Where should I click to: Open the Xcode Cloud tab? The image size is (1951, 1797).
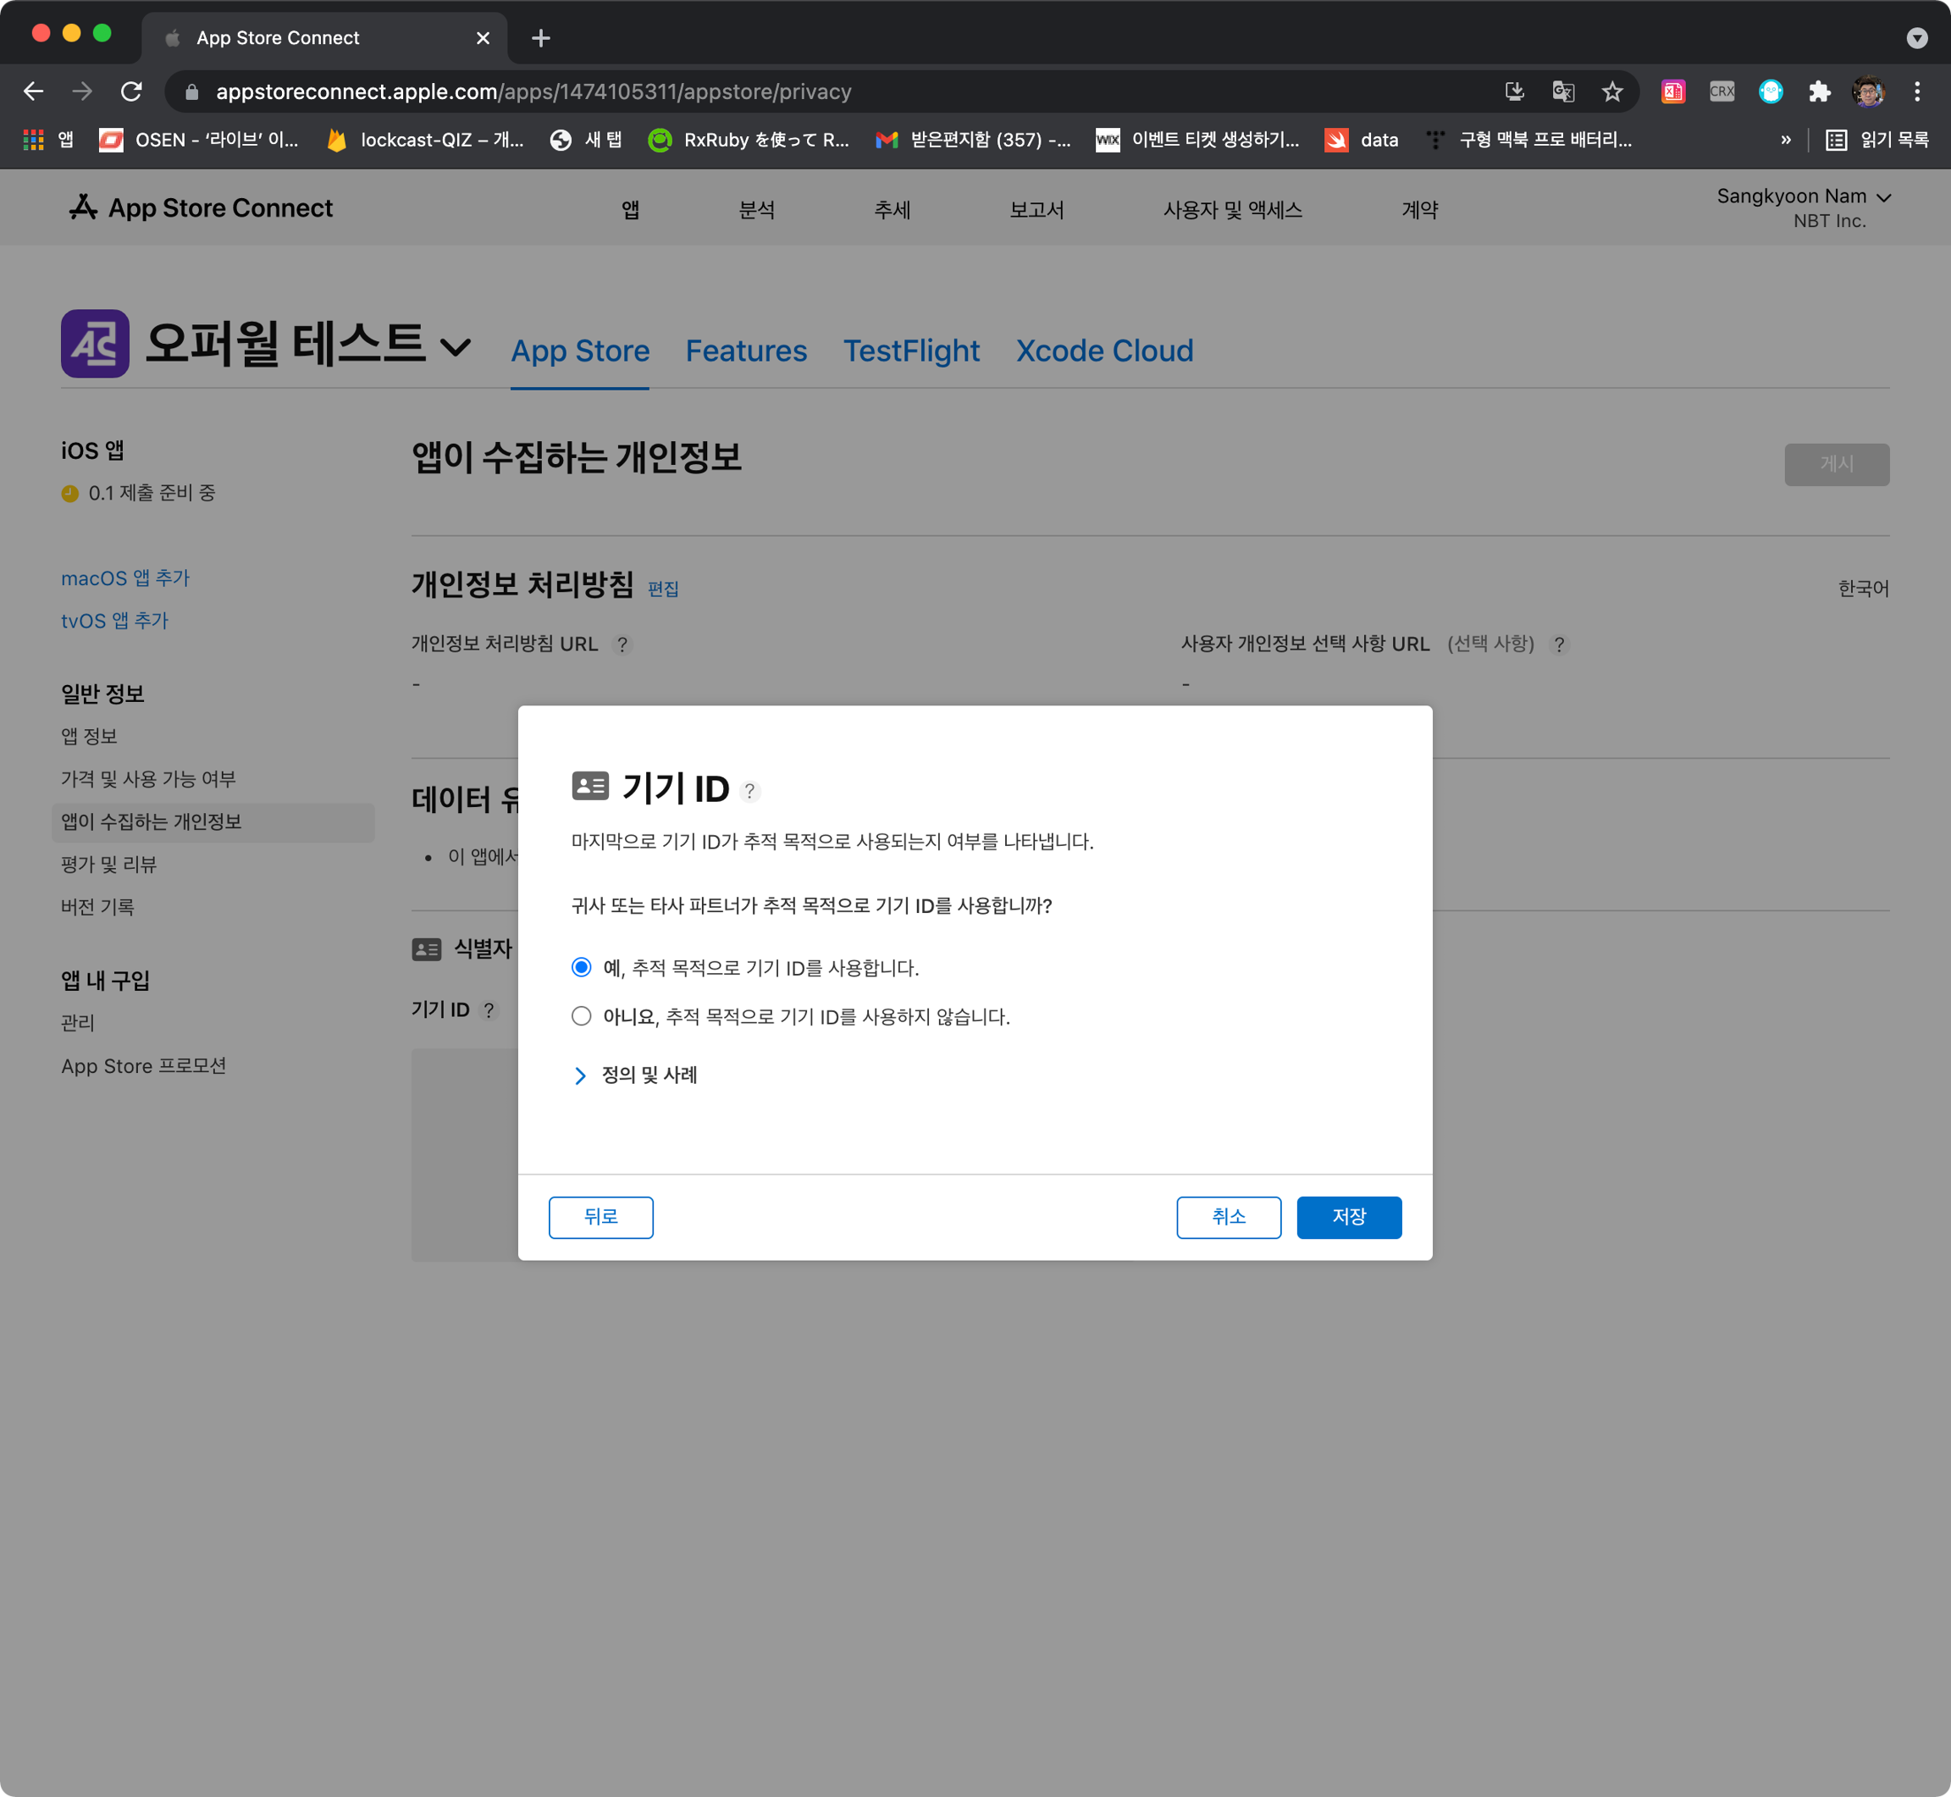pos(1103,351)
